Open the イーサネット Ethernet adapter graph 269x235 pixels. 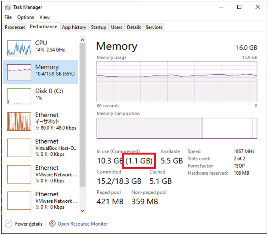[x=19, y=121]
